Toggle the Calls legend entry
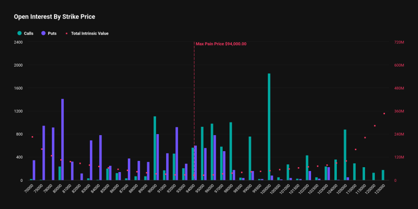This screenshot has width=418, height=209. point(25,34)
